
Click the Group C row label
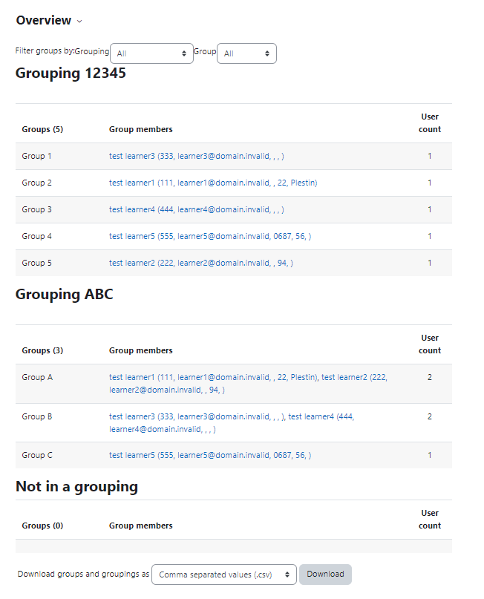37,455
